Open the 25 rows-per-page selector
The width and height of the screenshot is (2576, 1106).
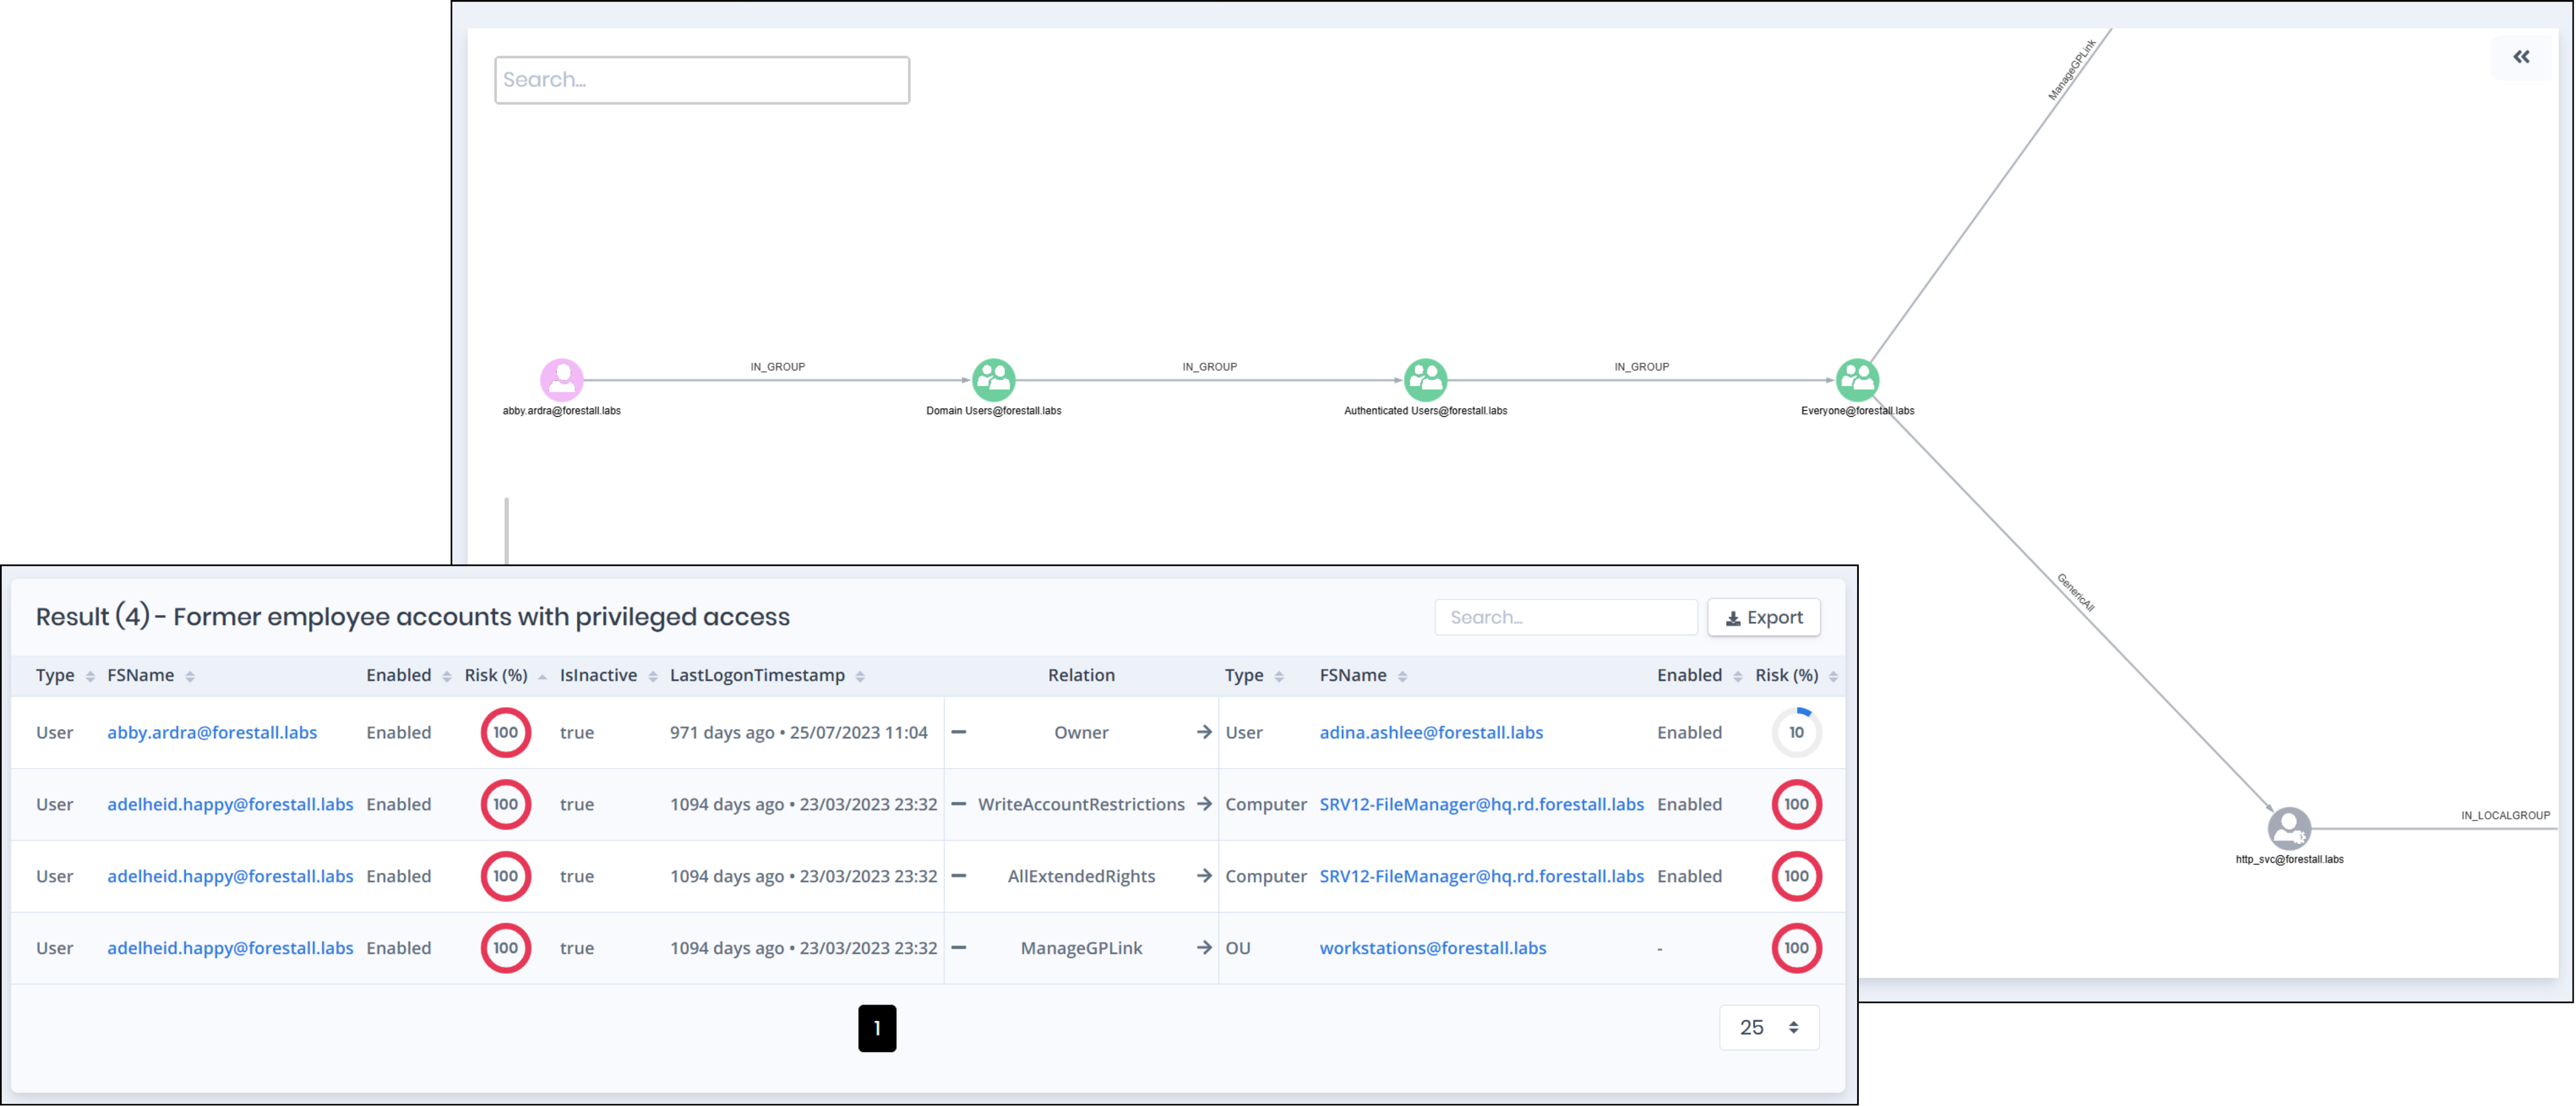[1768, 1028]
